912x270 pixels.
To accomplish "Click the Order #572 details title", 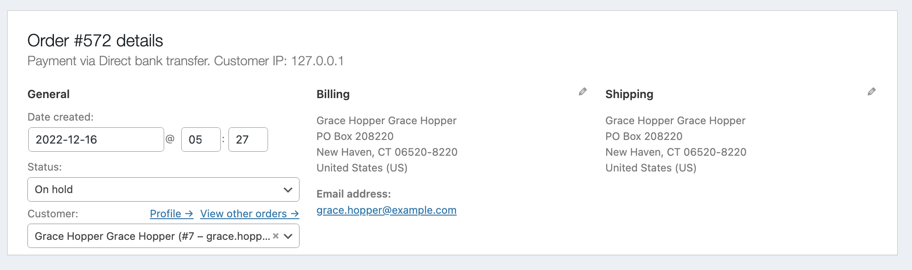I will click(x=95, y=40).
